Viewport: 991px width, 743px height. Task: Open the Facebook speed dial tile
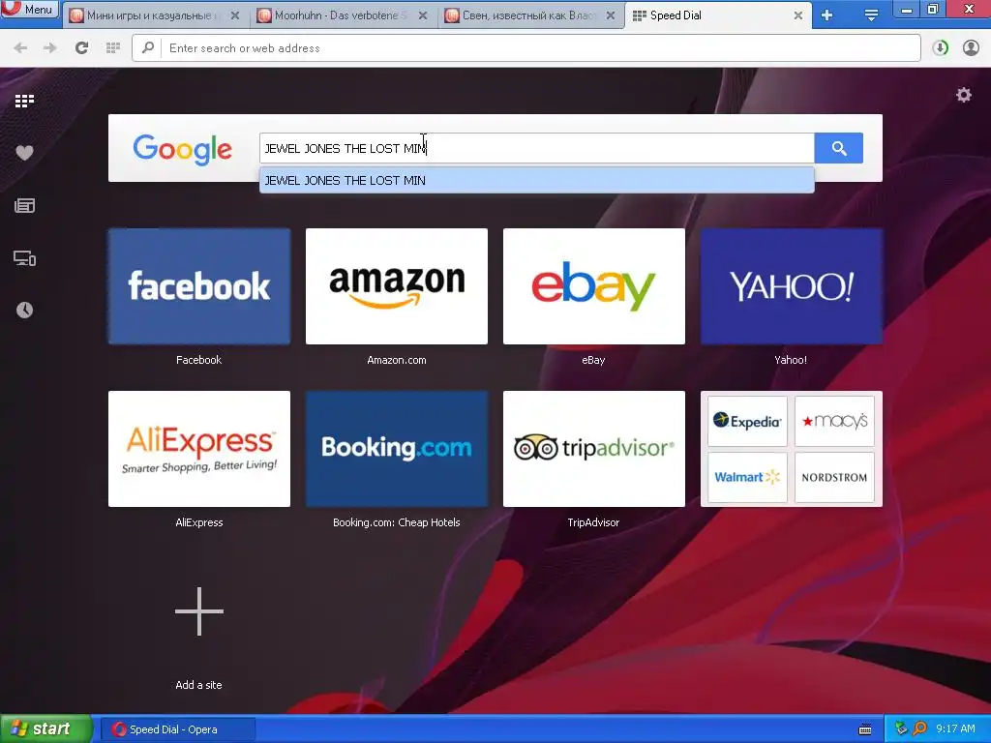[x=199, y=286]
